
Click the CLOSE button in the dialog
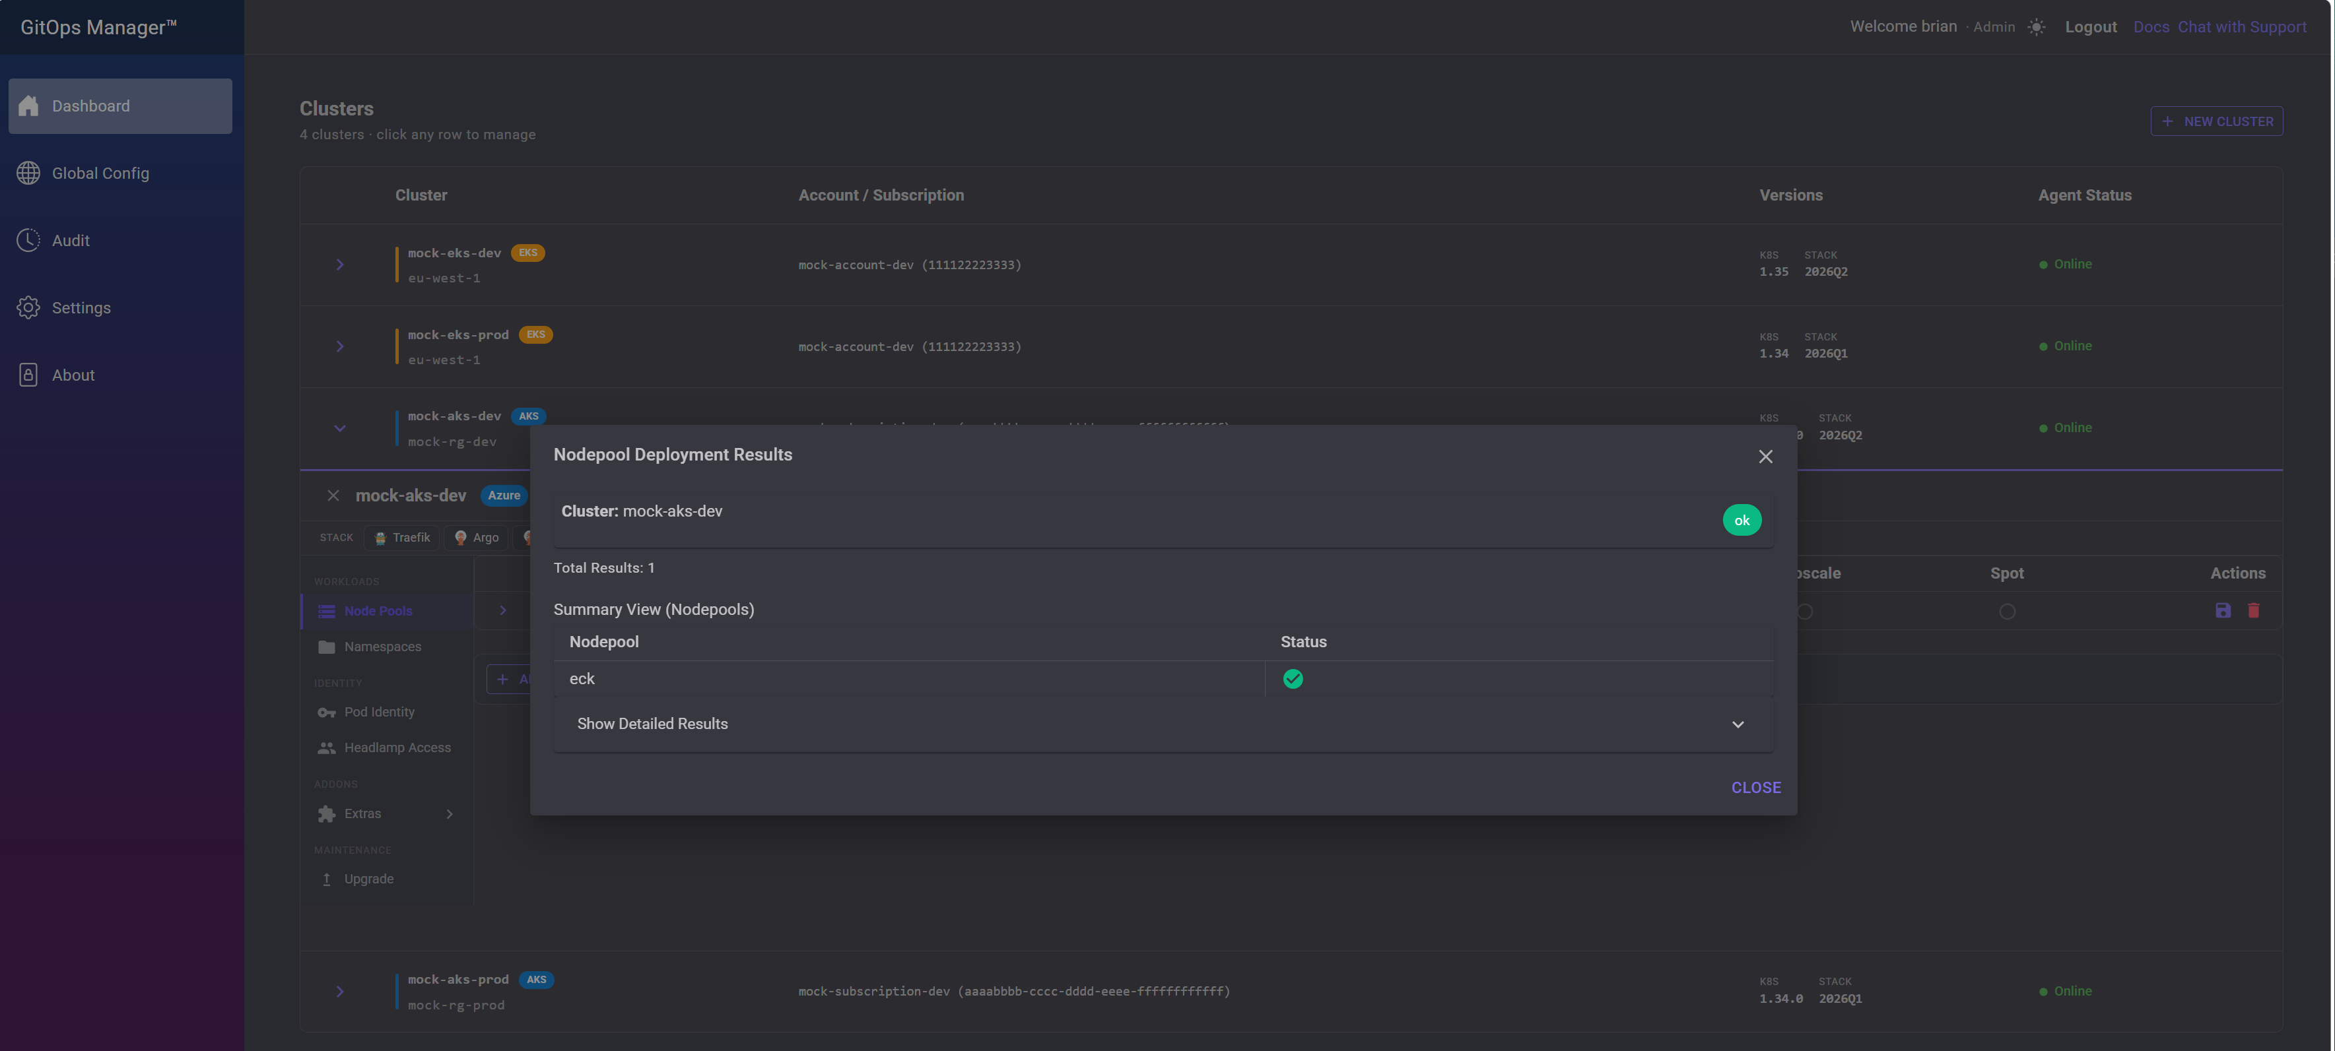pos(1756,787)
